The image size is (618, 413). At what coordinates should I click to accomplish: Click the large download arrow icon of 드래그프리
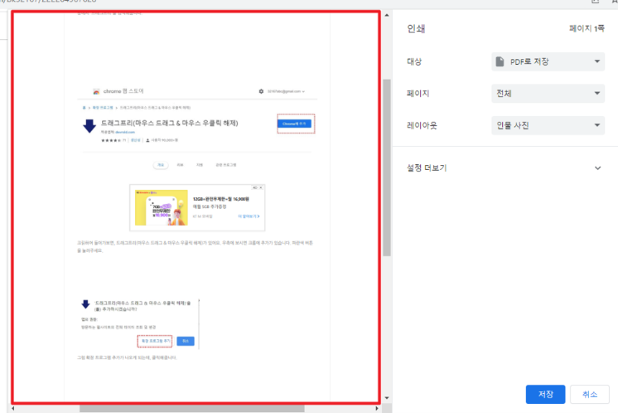pyautogui.click(x=89, y=126)
